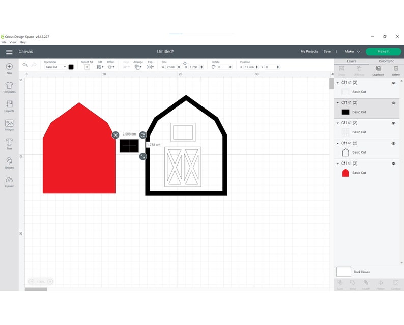This screenshot has height=325, width=404.
Task: Open My Projects
Action: pyautogui.click(x=309, y=52)
